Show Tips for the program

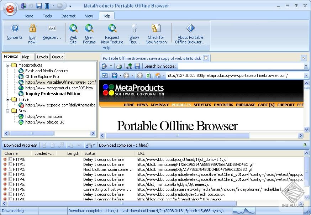coord(135,32)
